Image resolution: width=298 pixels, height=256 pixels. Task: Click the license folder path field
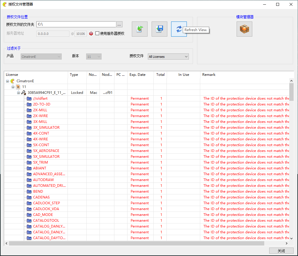[76, 24]
